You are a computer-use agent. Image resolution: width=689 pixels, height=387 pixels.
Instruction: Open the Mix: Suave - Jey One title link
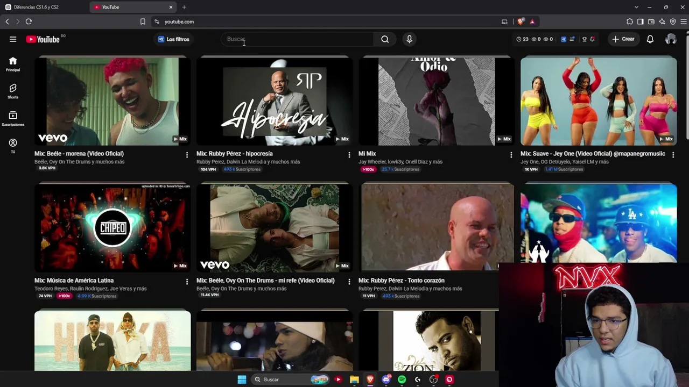(593, 154)
